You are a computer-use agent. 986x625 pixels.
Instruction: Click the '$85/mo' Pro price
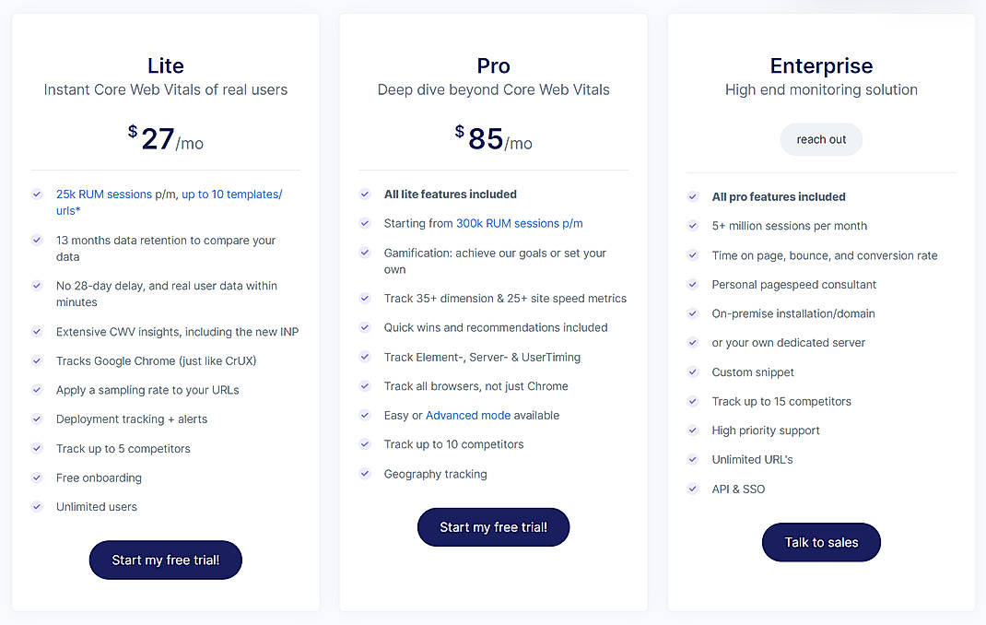tap(493, 138)
